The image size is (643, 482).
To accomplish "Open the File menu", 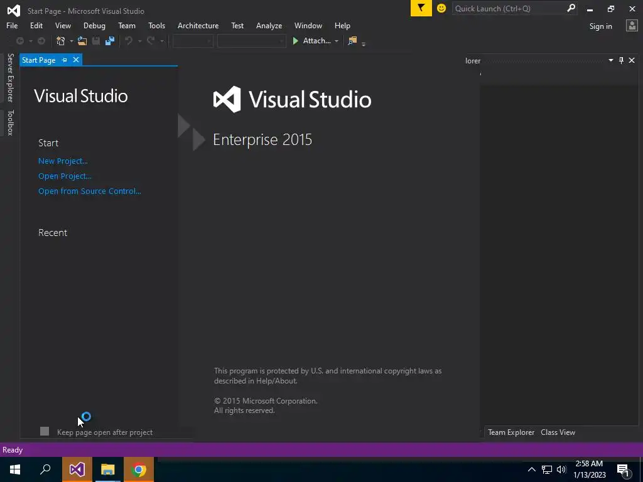I will tap(12, 25).
